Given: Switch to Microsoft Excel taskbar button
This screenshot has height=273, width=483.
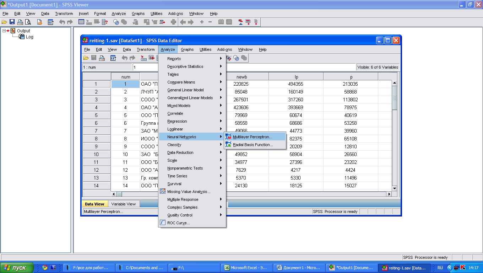Looking at the screenshot, I should pos(247,268).
